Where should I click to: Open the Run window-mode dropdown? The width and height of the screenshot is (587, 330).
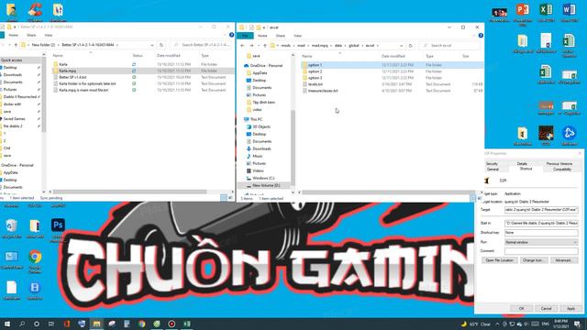pos(541,242)
